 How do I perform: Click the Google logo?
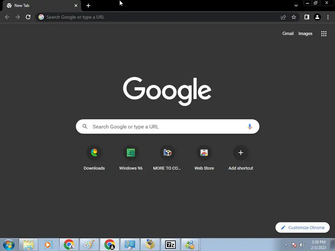coord(167,91)
